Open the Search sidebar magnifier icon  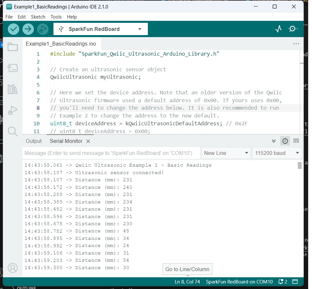[x=13, y=131]
